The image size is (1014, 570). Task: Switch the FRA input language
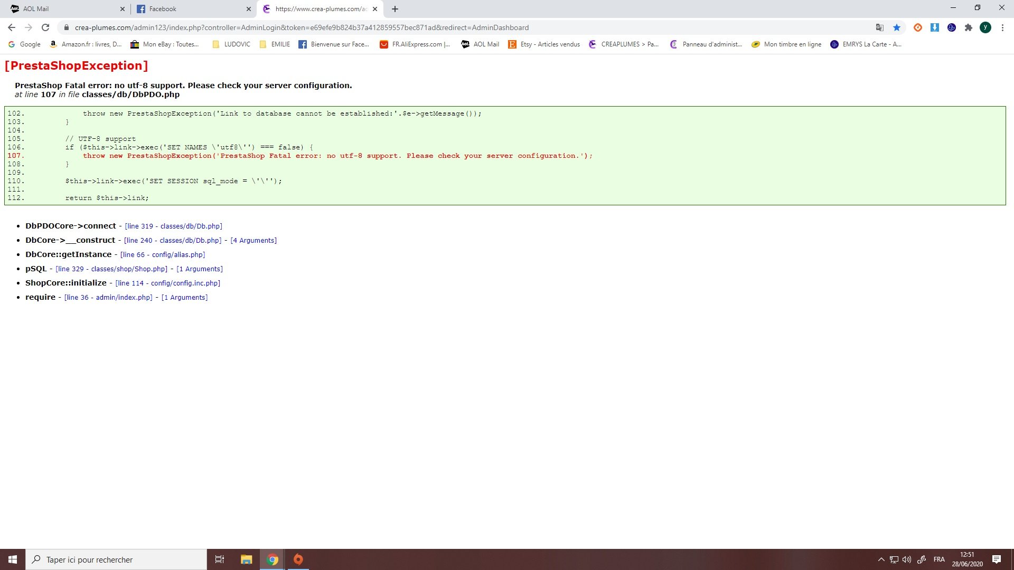coord(939,559)
